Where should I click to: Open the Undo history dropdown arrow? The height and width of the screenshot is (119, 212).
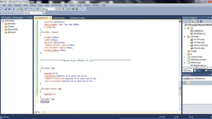point(28,9)
